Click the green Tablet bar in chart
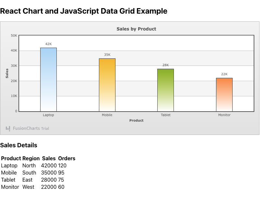 (165, 90)
